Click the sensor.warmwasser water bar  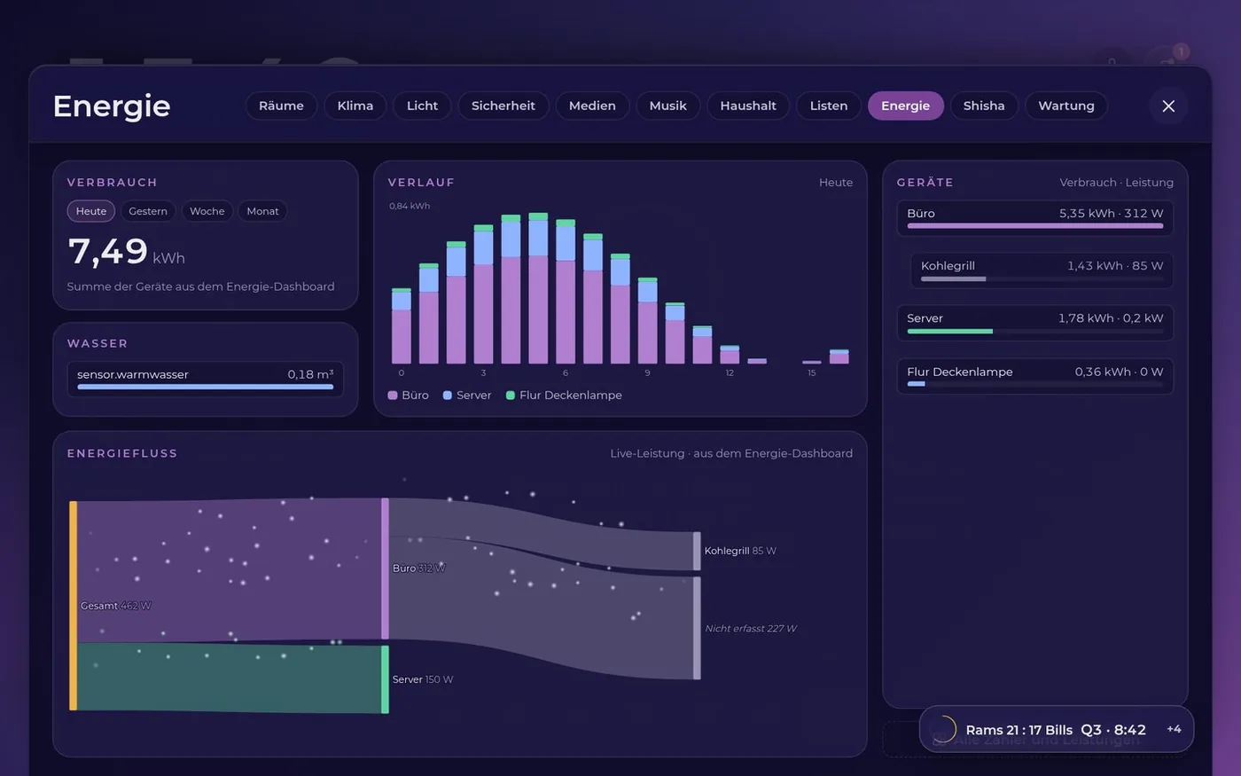coord(206,379)
